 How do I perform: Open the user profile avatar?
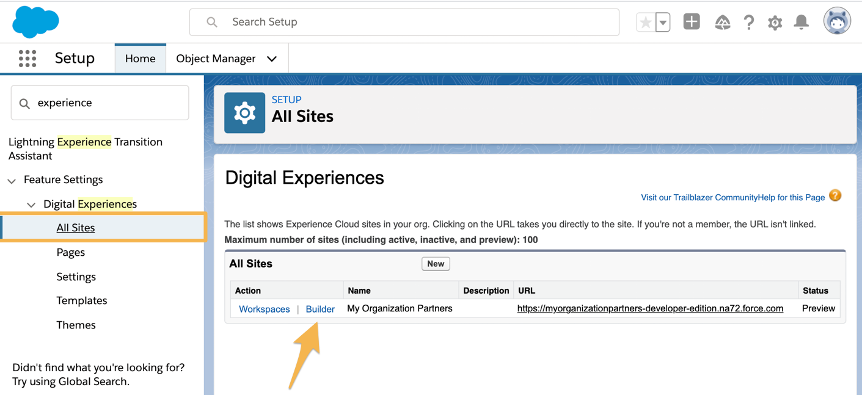pos(837,21)
